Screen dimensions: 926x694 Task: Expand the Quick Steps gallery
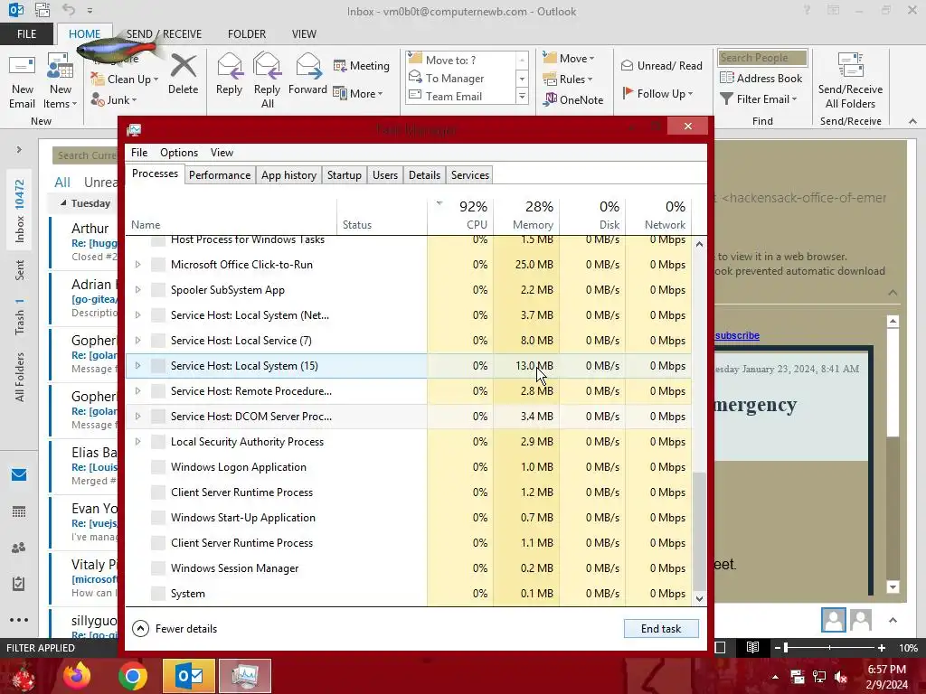click(x=522, y=96)
